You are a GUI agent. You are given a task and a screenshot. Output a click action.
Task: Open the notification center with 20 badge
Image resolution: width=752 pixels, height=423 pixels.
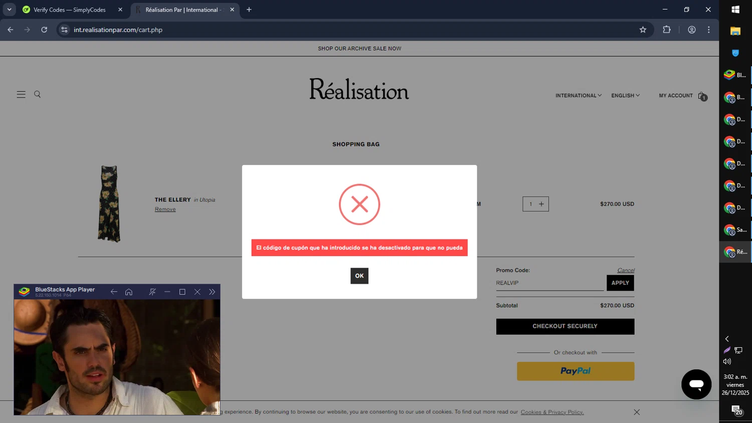tap(736, 410)
